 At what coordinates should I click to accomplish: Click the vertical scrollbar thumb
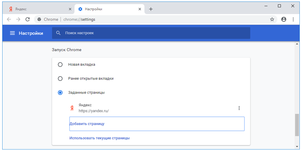pos(297,125)
